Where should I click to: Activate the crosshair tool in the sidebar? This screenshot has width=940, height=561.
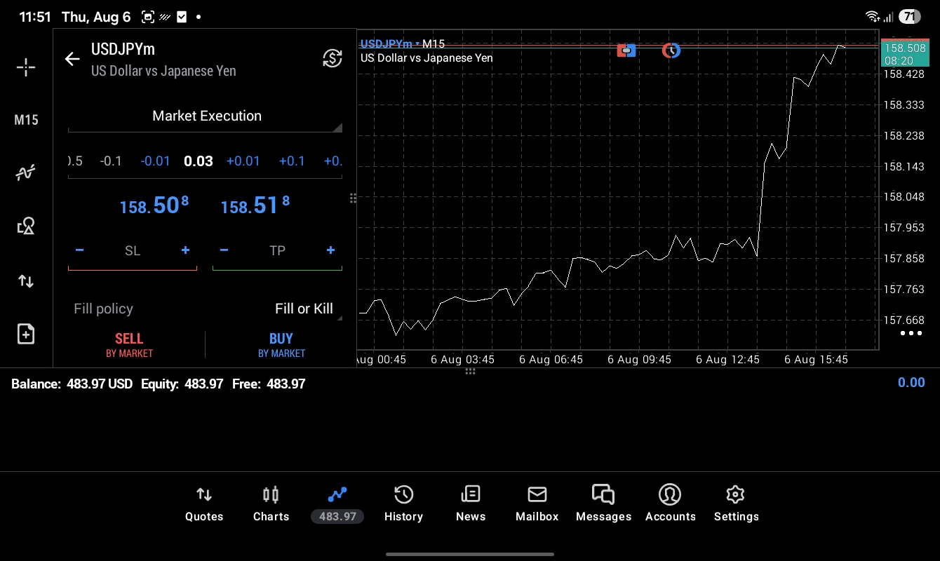26,67
